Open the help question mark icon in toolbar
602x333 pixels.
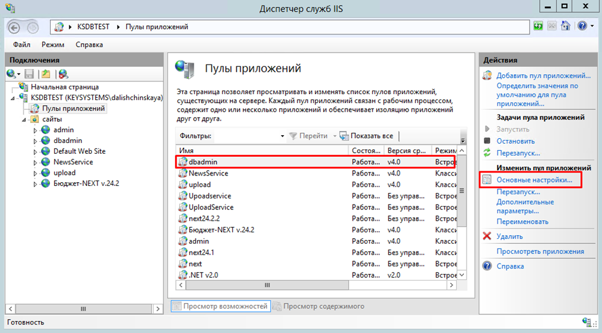tap(582, 26)
